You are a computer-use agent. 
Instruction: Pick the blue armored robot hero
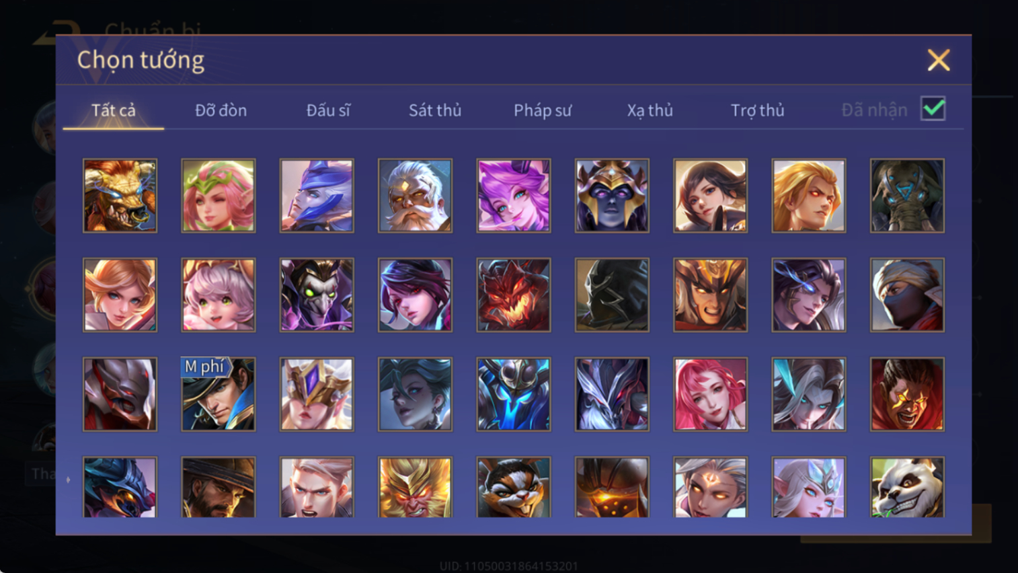[514, 394]
